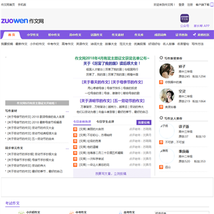Click the orange icon beside 远山
The height and width of the screenshot is (214, 214).
click(161, 167)
